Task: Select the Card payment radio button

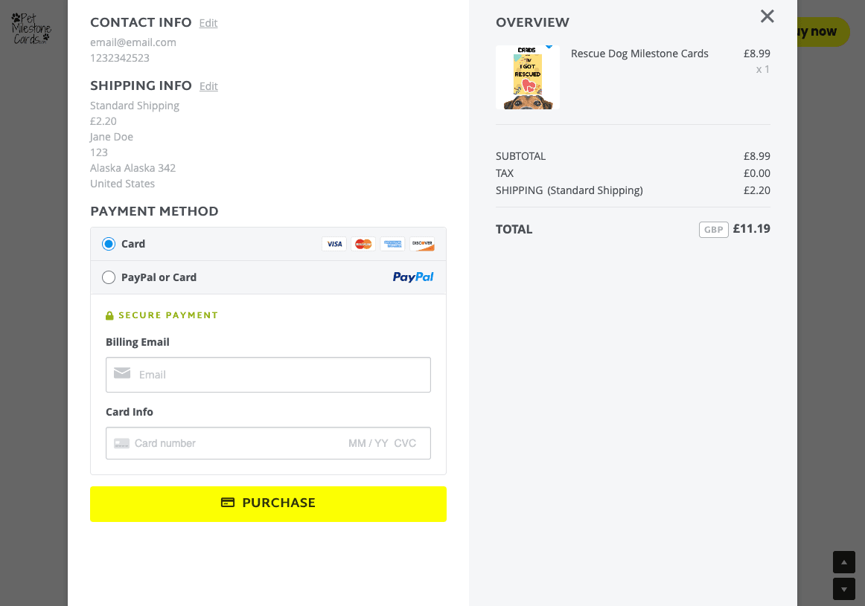Action: click(109, 244)
